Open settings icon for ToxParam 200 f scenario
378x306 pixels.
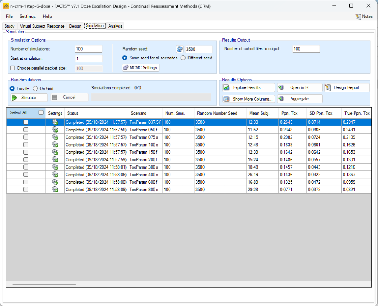click(55, 159)
